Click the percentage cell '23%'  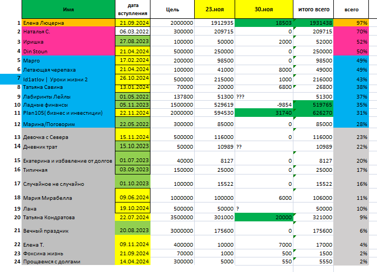pyautogui.click(x=351, y=135)
